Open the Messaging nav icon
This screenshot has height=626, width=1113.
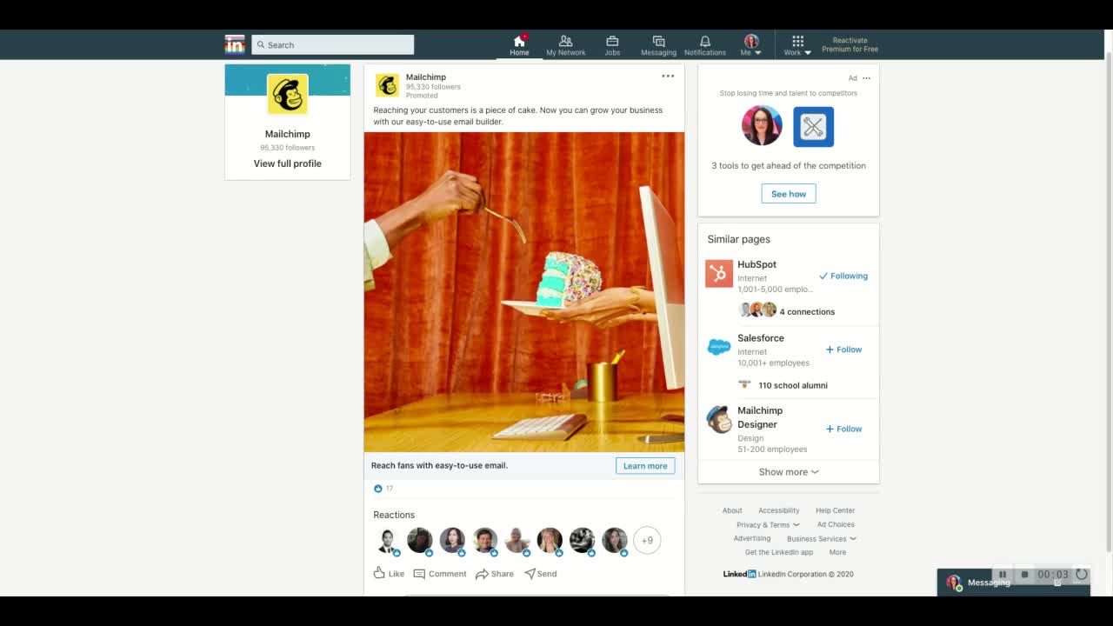pyautogui.click(x=658, y=41)
